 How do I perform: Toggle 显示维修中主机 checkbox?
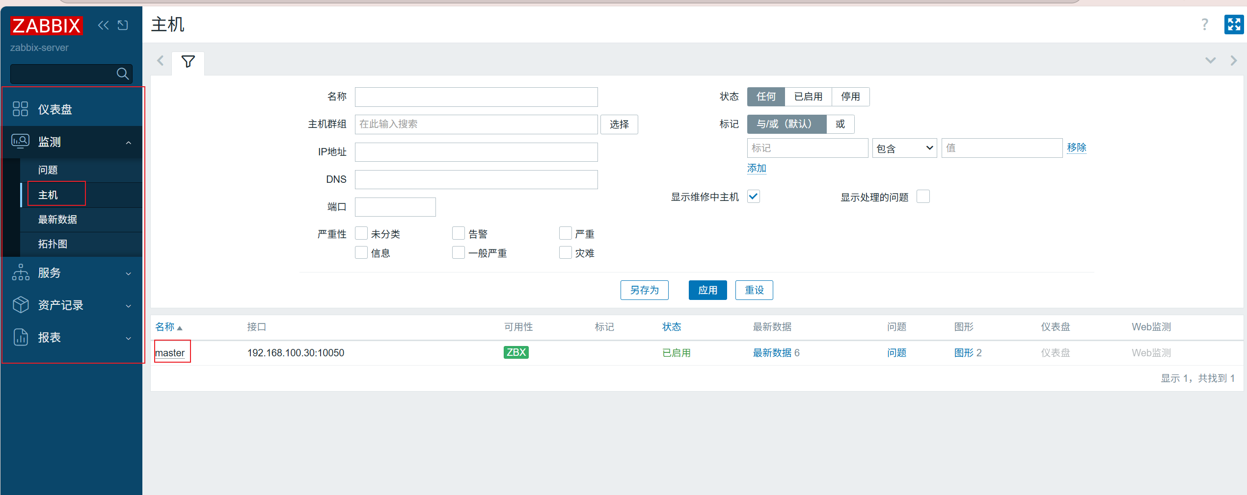[754, 197]
